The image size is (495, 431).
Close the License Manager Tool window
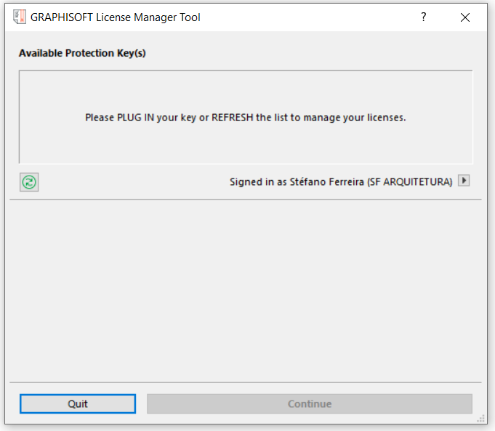pos(465,17)
